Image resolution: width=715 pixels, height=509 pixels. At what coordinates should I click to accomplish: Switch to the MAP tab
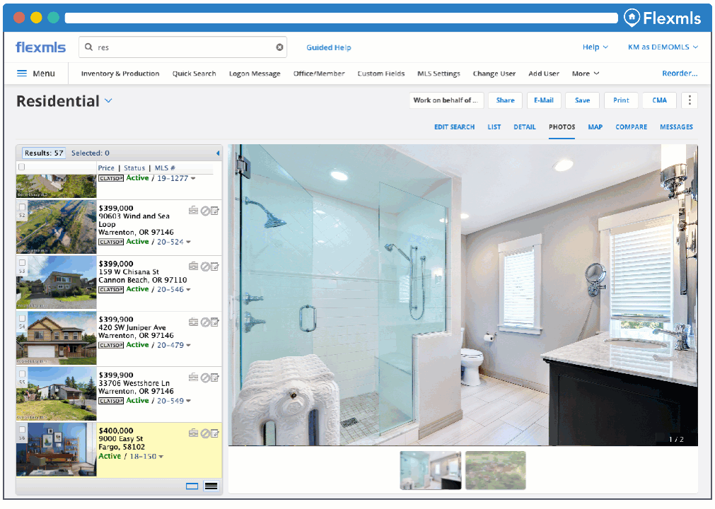pyautogui.click(x=595, y=127)
